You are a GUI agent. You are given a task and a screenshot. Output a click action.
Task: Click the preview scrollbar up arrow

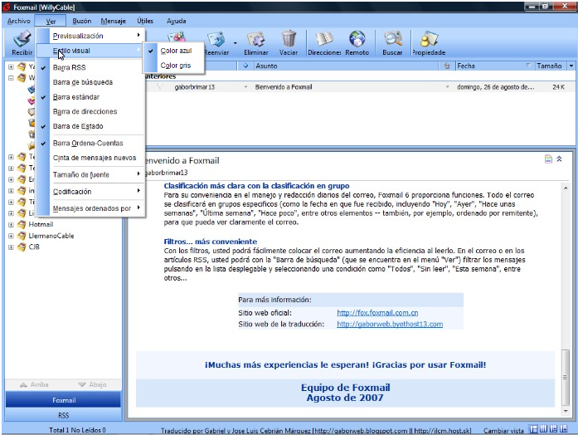(x=566, y=188)
